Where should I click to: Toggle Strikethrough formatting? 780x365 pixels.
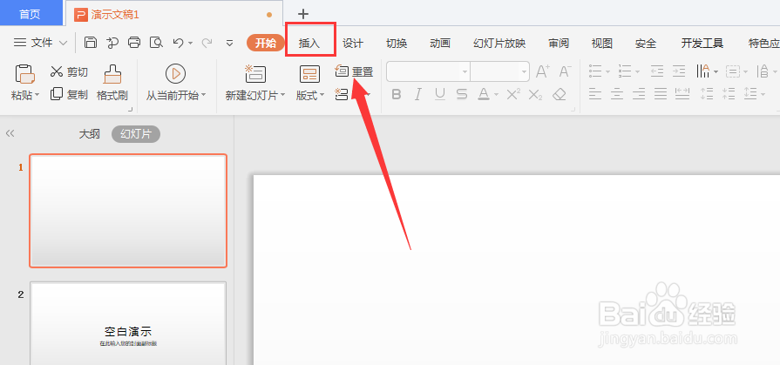point(462,94)
